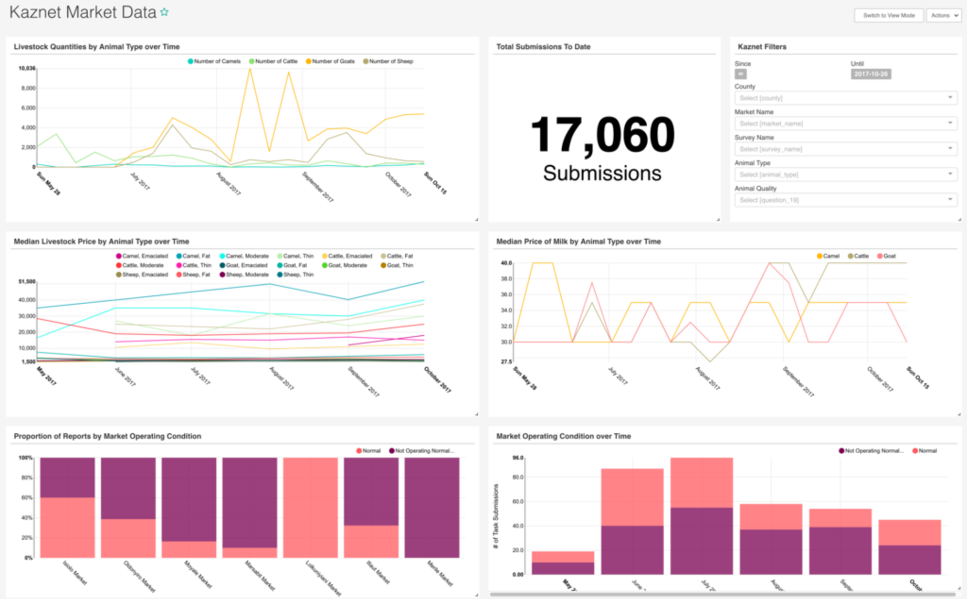Toggle Cattle, Moderate legend entry
The image size is (967, 599).
point(140,265)
